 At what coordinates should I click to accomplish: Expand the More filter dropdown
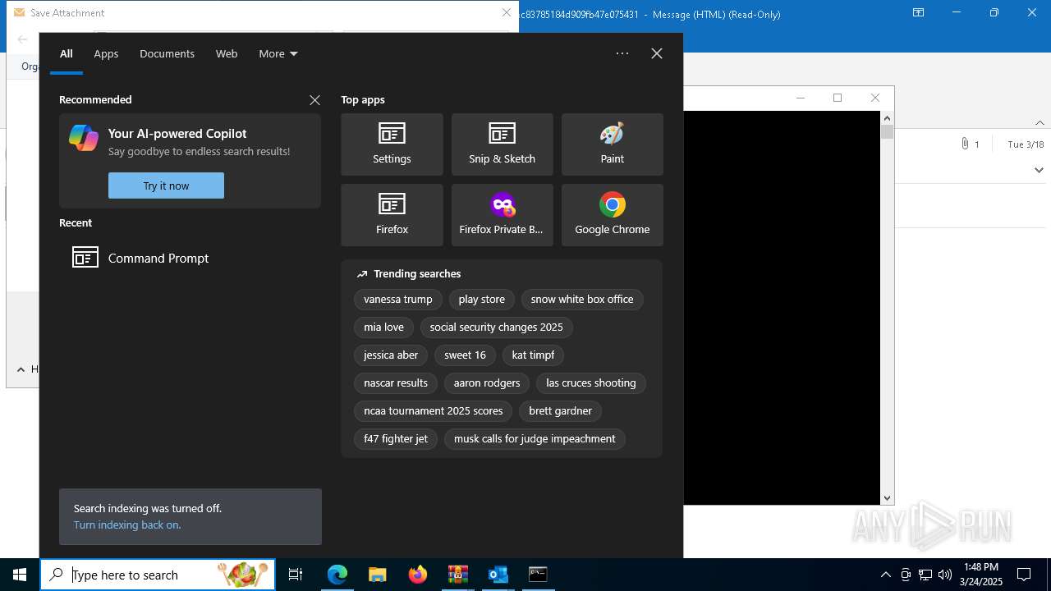click(x=278, y=53)
